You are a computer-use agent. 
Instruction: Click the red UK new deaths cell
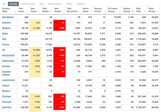pyautogui.click(x=60, y=50)
